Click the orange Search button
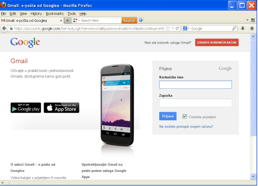The height and width of the screenshot is (186, 258). (129, 21)
